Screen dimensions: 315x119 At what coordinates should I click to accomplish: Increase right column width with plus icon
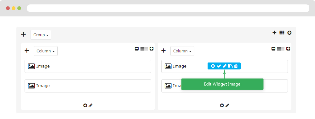coord(288,49)
